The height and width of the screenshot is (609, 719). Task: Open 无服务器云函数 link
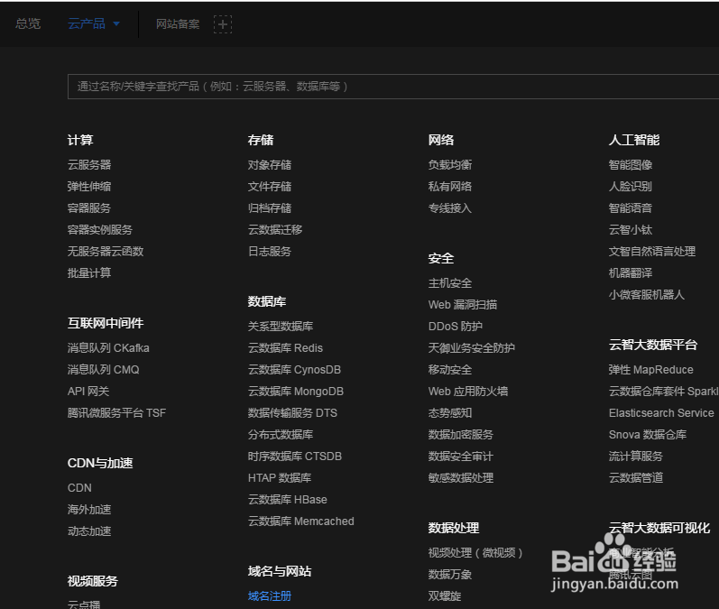pyautogui.click(x=106, y=251)
